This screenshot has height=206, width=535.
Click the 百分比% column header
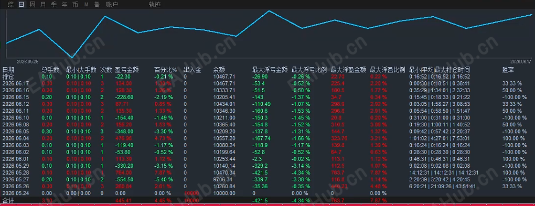click(x=165, y=70)
